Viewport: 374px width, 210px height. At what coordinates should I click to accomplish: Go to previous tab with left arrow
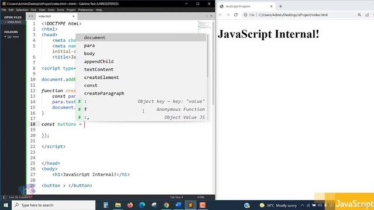(29, 16)
